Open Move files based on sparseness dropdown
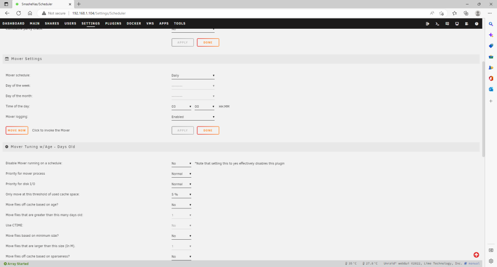Image resolution: width=497 pixels, height=267 pixels. pyautogui.click(x=181, y=257)
